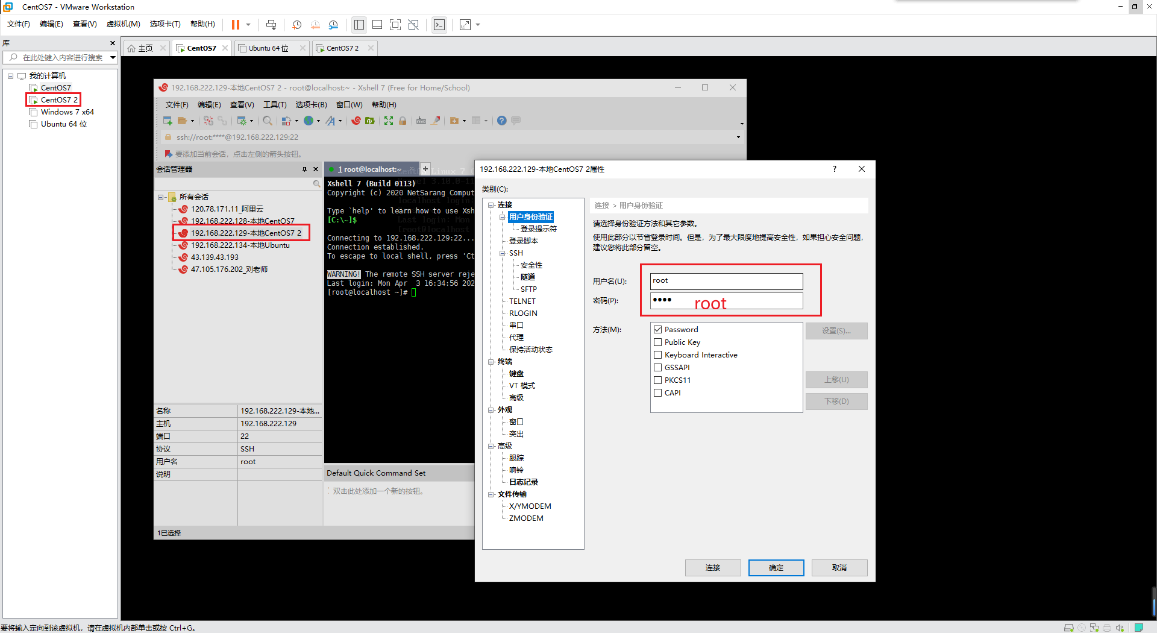Screen dimensions: 1157x633
Task: Click the 设置(S)... button
Action: (836, 331)
